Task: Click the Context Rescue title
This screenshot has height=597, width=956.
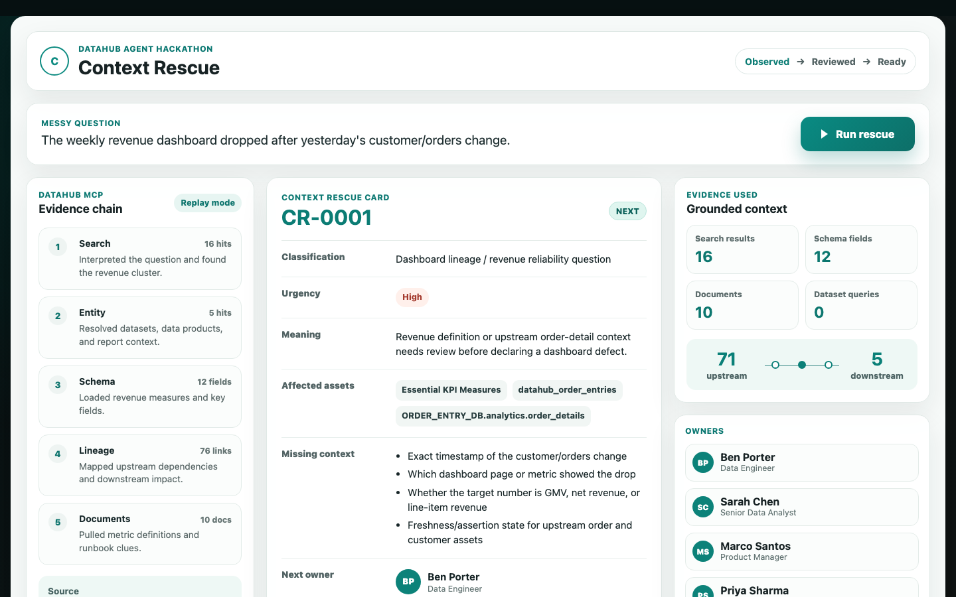Action: [149, 68]
